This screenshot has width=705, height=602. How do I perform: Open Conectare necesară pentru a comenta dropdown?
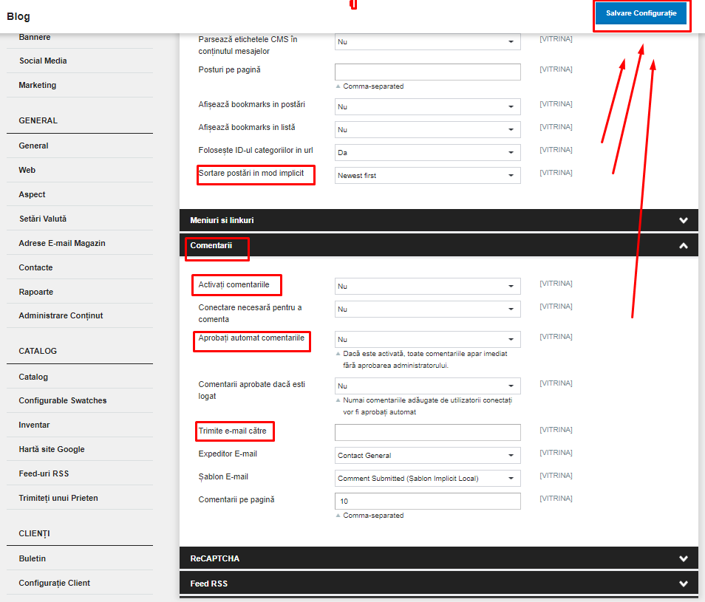[x=428, y=309]
